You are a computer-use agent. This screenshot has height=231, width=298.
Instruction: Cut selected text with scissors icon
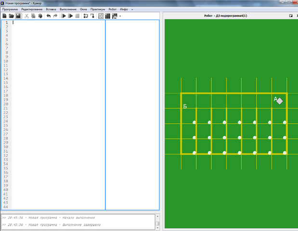click(26, 16)
